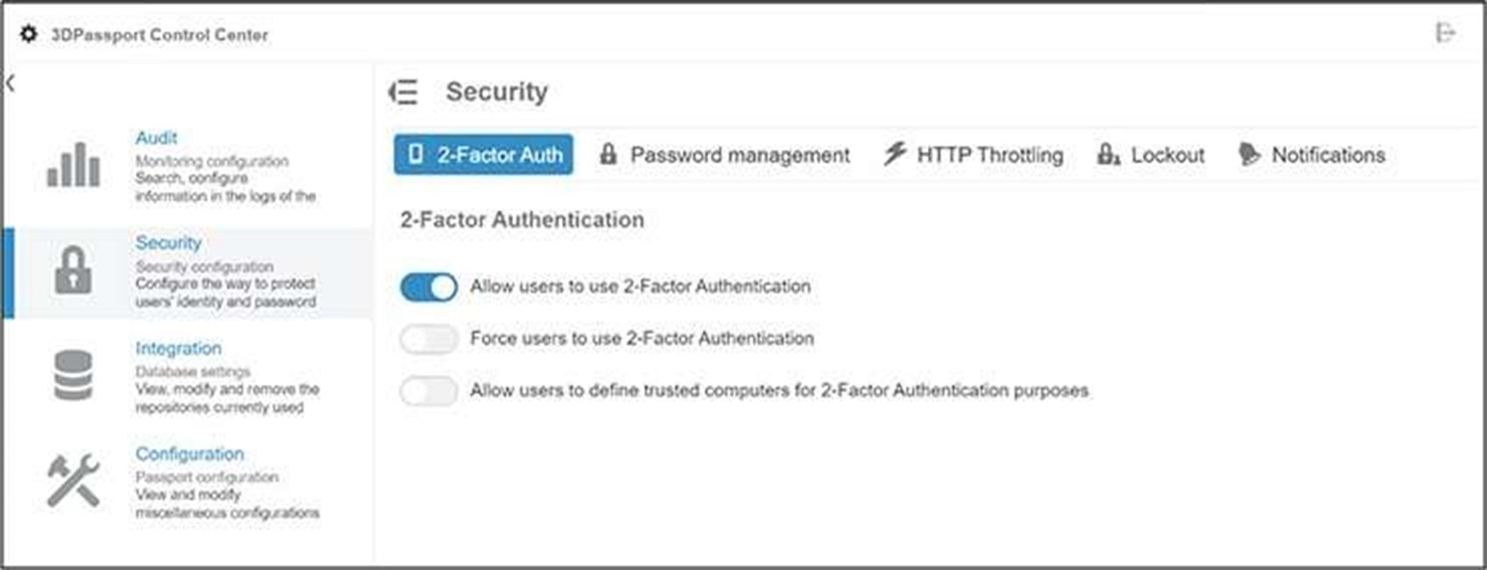Toggle the menu list icon beside Security heading
The height and width of the screenshot is (570, 1487).
pyautogui.click(x=403, y=92)
